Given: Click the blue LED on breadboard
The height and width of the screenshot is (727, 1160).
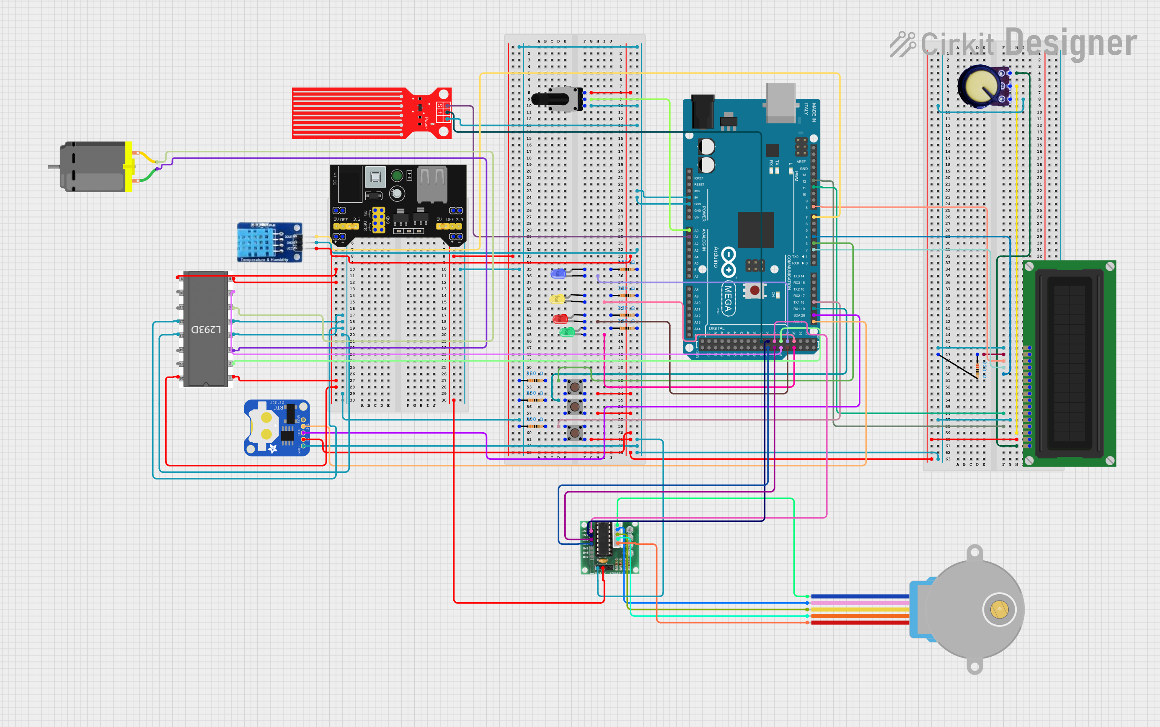Looking at the screenshot, I should click(558, 273).
